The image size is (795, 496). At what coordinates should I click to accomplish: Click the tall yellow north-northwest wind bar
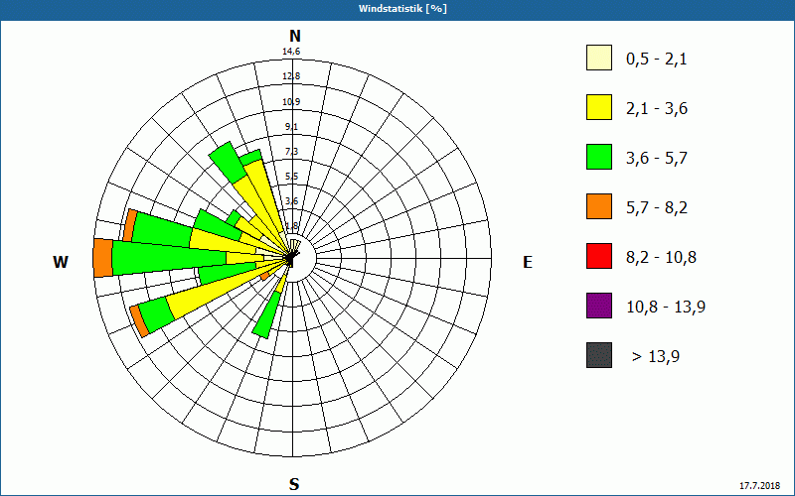[264, 197]
